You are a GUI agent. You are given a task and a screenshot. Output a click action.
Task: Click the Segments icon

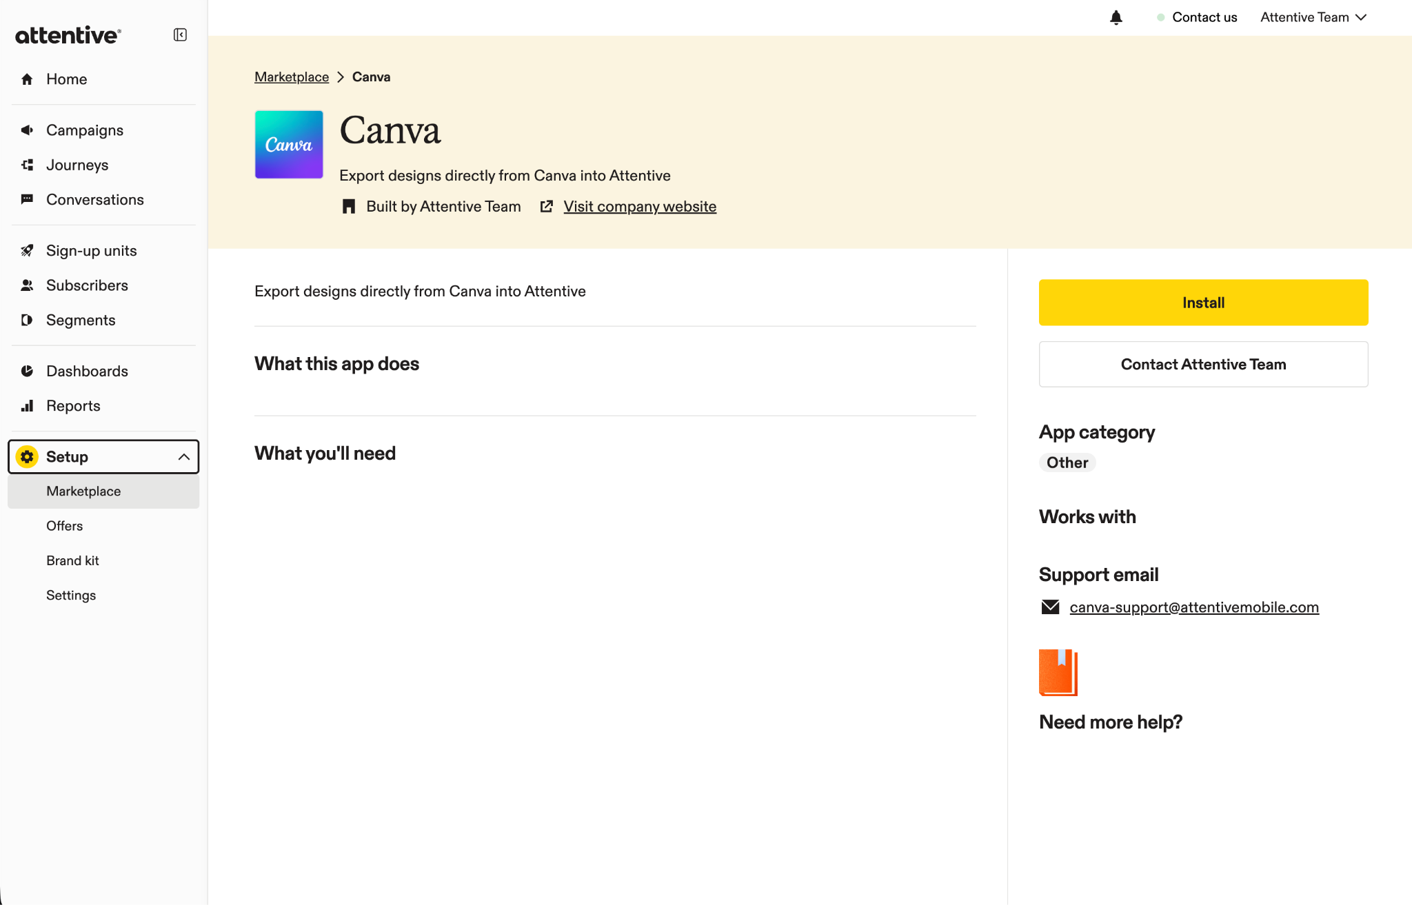(x=27, y=320)
